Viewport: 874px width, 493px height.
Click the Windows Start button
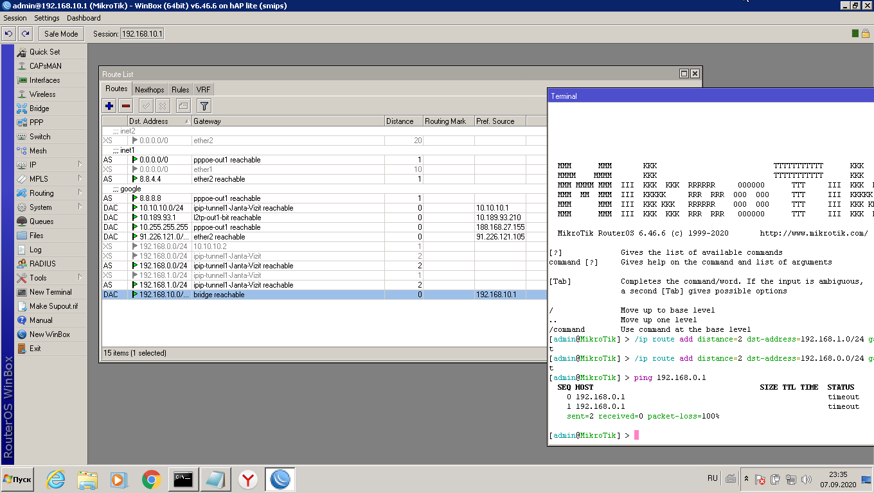17,480
